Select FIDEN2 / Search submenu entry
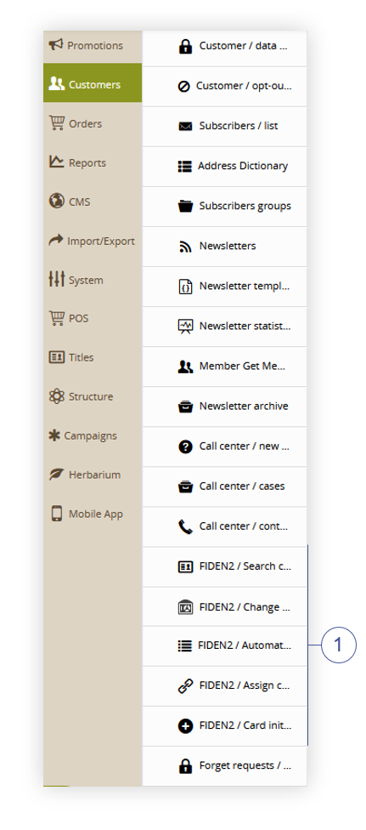This screenshot has width=366, height=830. 225,566
